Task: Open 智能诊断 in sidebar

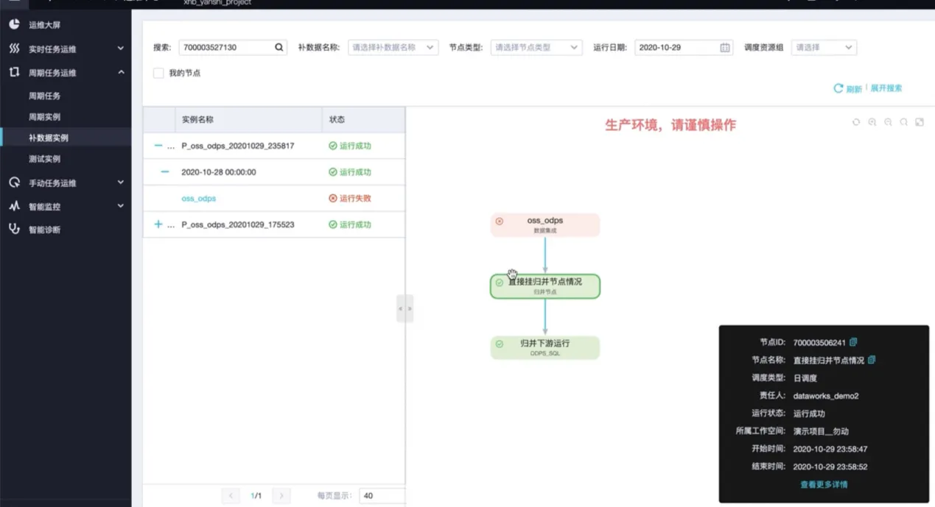Action: (x=44, y=230)
